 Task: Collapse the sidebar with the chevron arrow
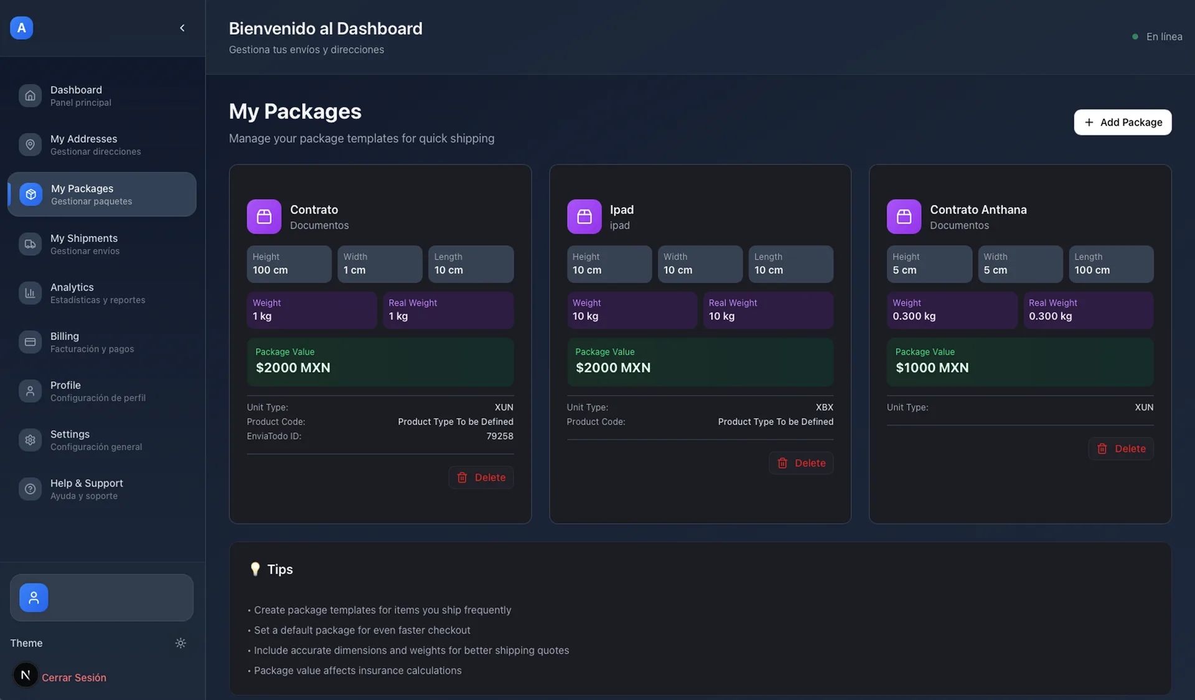182,28
